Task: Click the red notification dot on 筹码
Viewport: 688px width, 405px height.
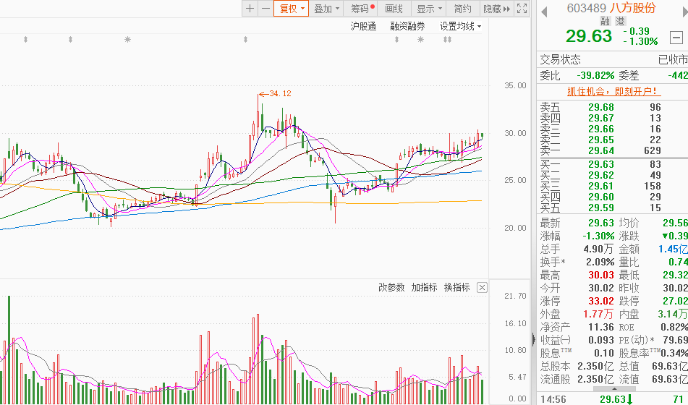Action: pyautogui.click(x=373, y=6)
